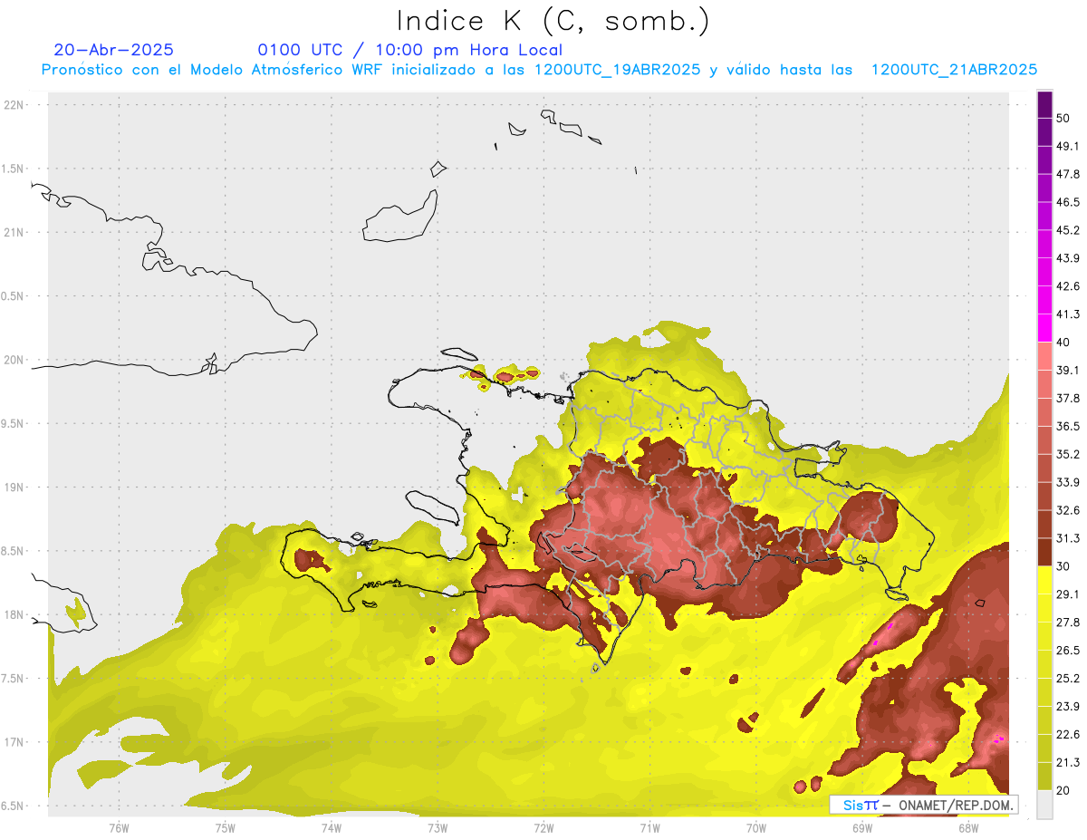The width and height of the screenshot is (1087, 840).
Task: Click the '1200UTC_19ABR2025' initialization time text
Action: coord(617,70)
